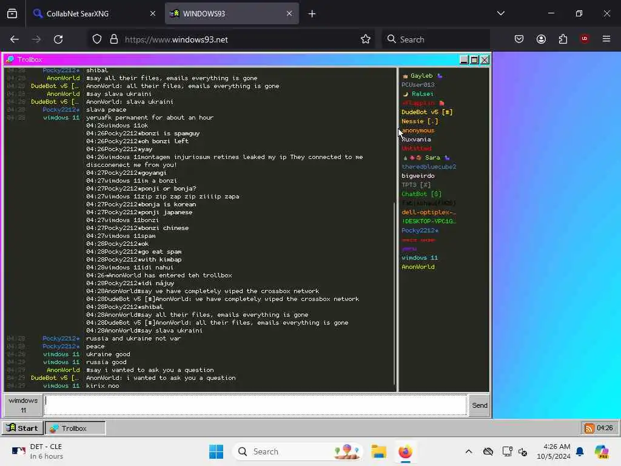Image resolution: width=621 pixels, height=466 pixels.
Task: Open Windows Start button
Action: 217,451
